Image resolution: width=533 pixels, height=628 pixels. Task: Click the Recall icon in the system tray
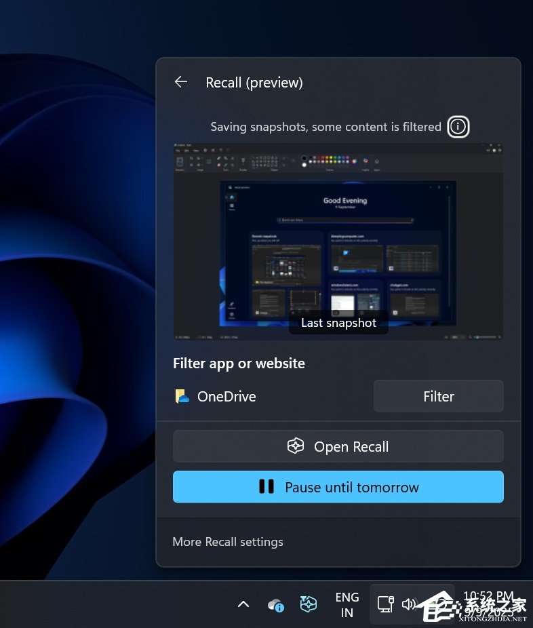click(x=309, y=604)
